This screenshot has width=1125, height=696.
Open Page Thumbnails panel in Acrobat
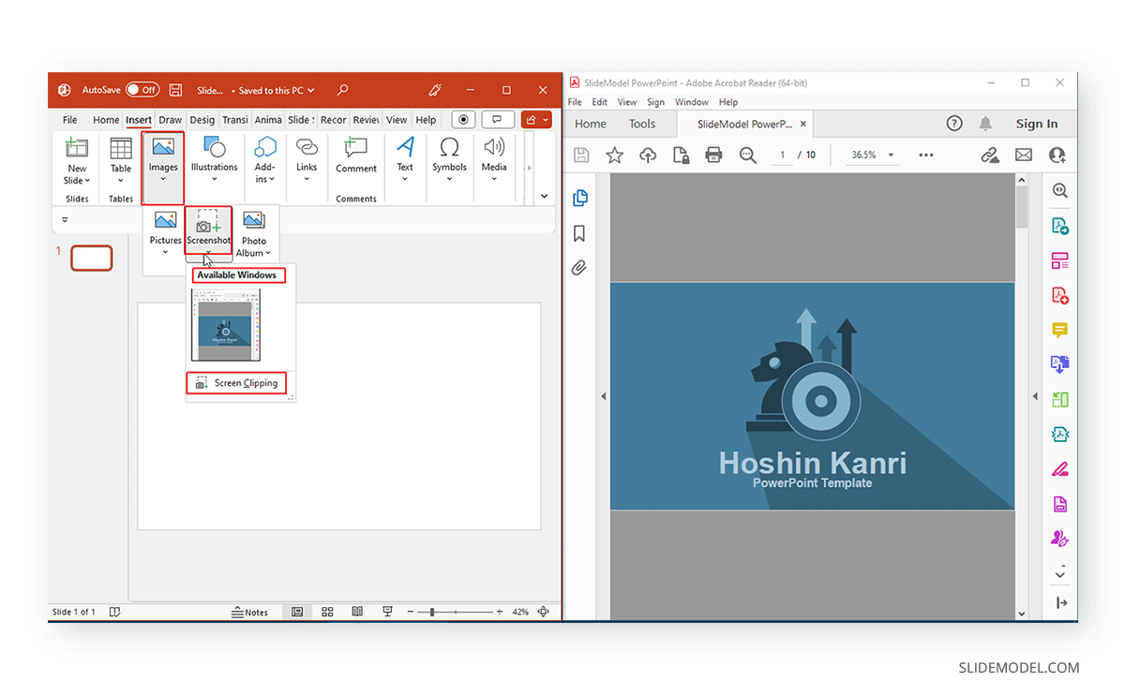pyautogui.click(x=579, y=198)
